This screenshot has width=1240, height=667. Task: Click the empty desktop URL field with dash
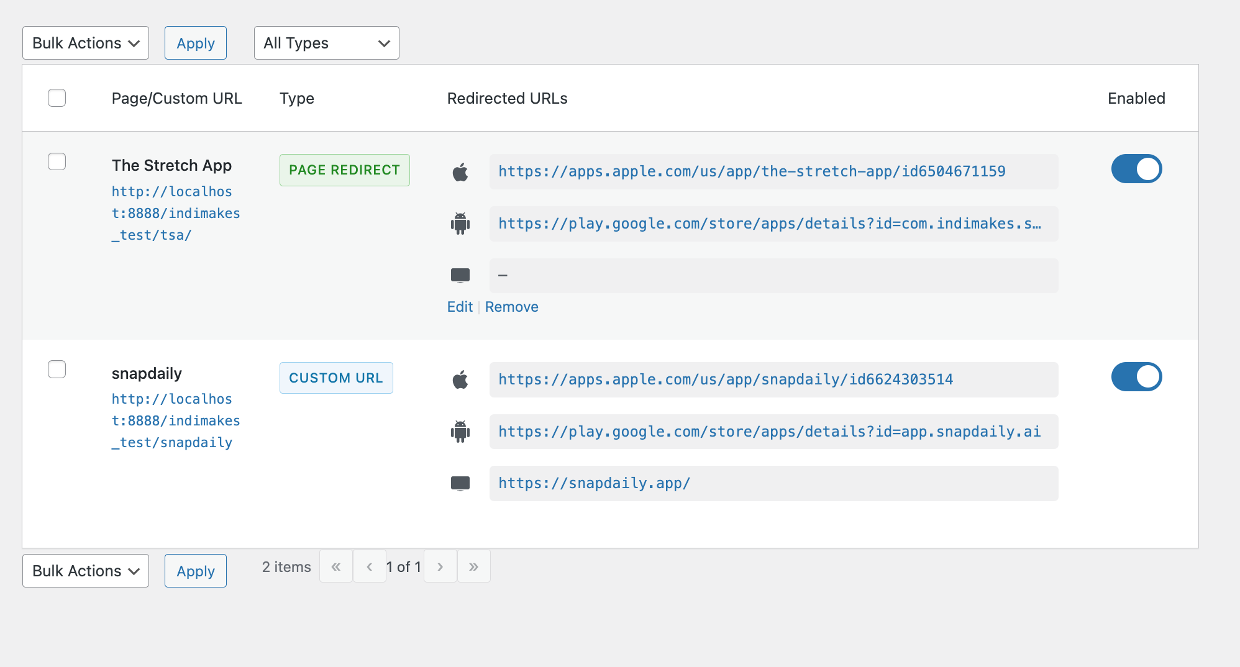click(x=773, y=276)
